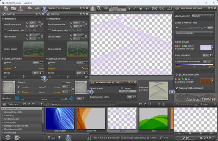Toggle the Curve #1 checkbox

pos(3,14)
